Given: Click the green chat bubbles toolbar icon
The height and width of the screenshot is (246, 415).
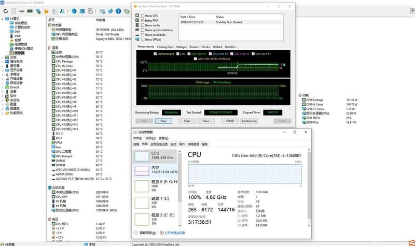Looking at the screenshot, I should (x=127, y=11).
